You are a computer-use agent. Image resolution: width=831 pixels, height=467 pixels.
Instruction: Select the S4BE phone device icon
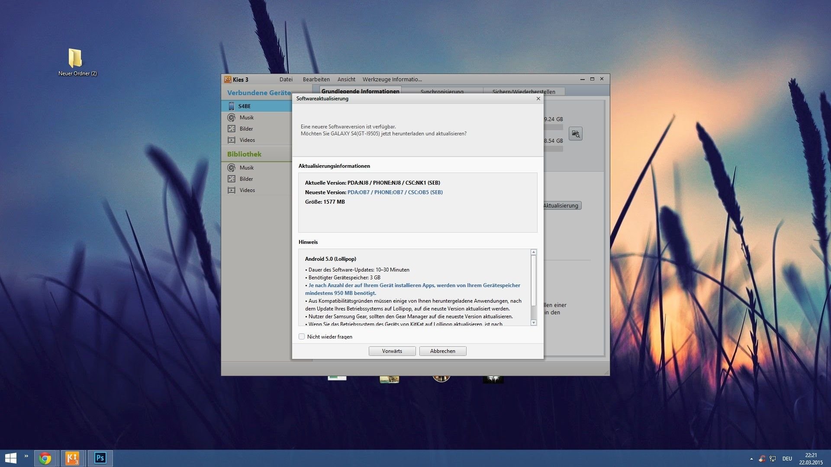click(232, 106)
